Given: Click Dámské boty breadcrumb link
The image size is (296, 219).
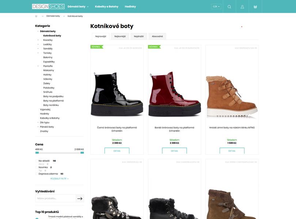Looking at the screenshot, I should tap(53, 16).
